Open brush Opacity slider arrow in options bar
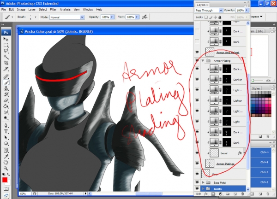The height and width of the screenshot is (199, 277). click(112, 17)
